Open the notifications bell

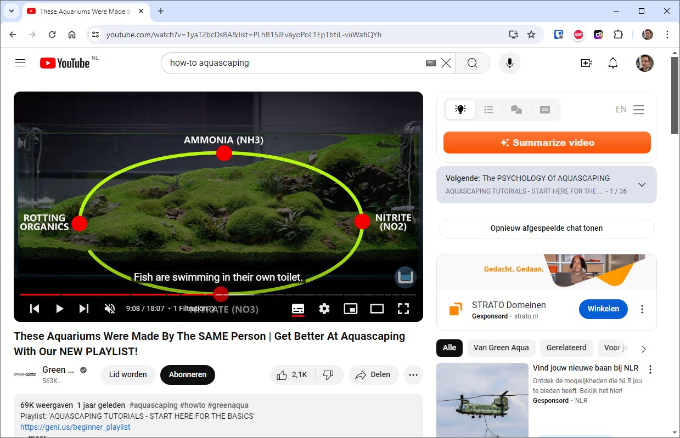point(613,63)
